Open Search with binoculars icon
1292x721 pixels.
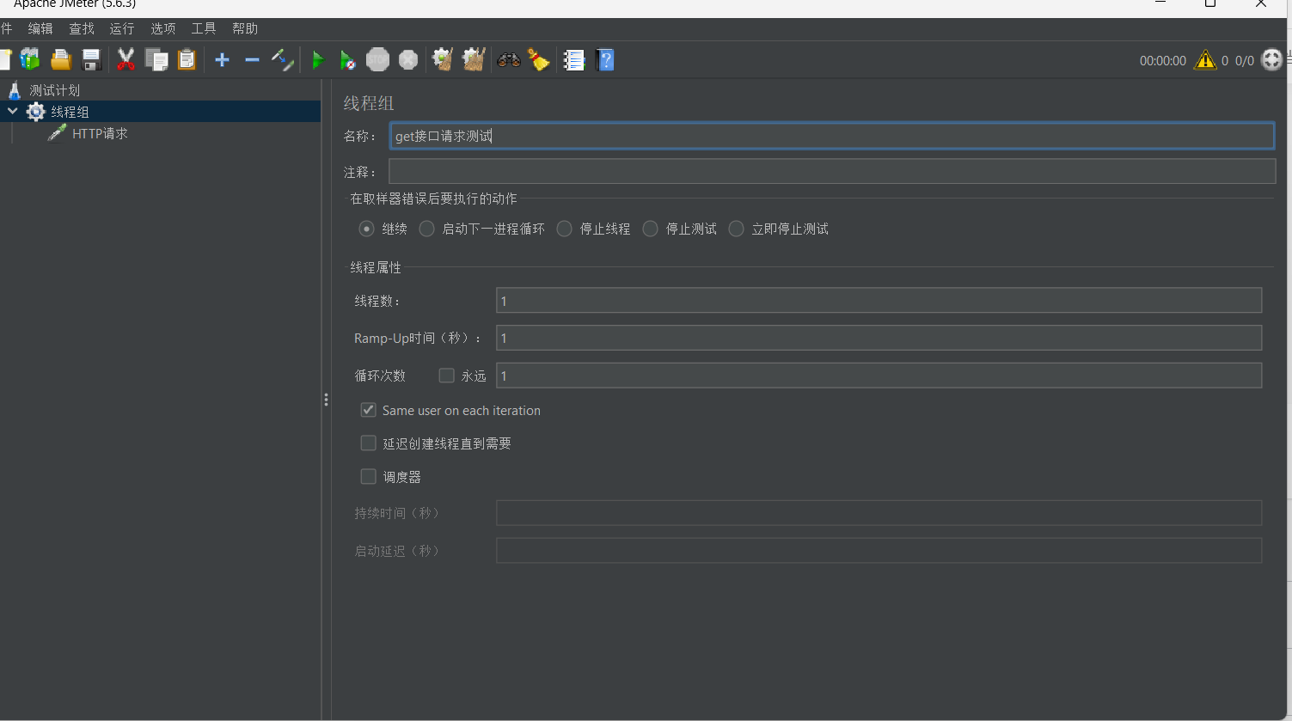click(509, 59)
